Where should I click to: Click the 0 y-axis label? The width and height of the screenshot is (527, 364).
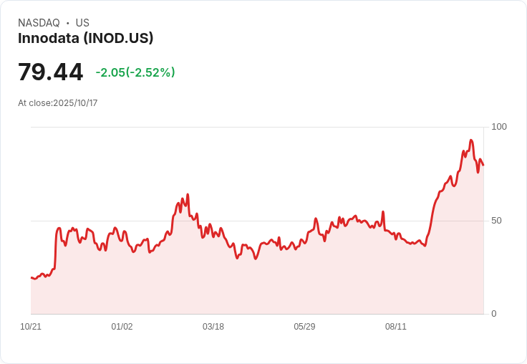pyautogui.click(x=493, y=314)
